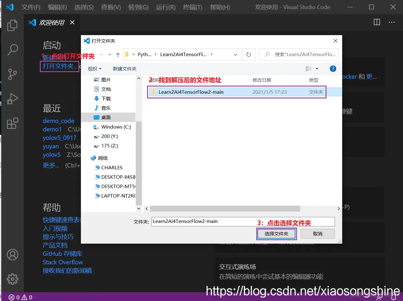This screenshot has width=403, height=301.
Task: Close the Welcome tab
Action: click(x=72, y=22)
